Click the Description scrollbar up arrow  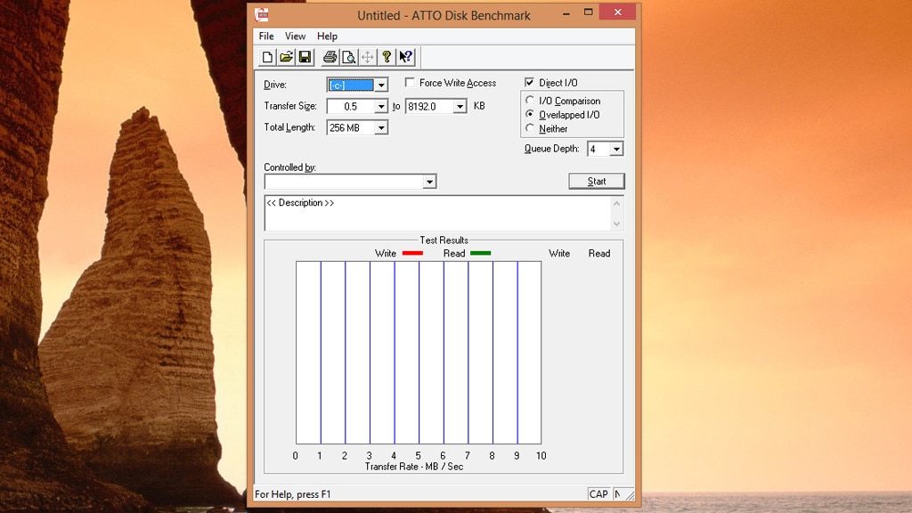pos(616,204)
